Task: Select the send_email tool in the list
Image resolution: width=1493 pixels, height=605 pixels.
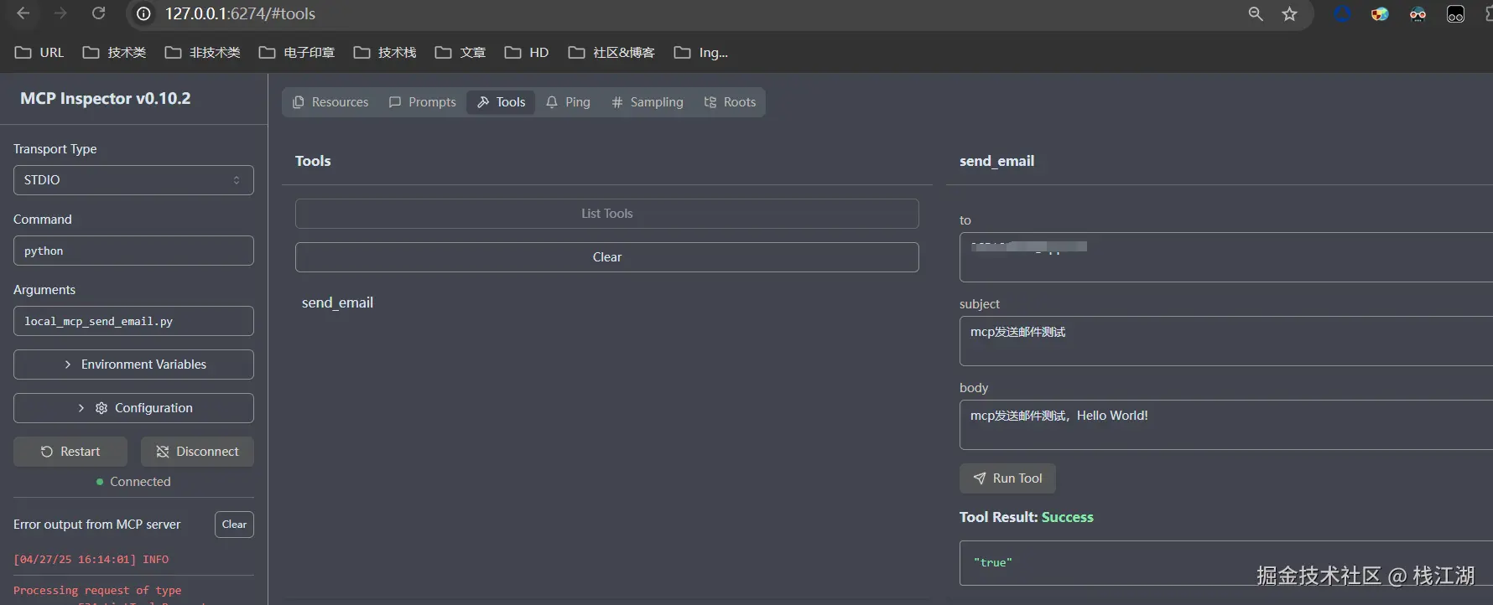Action: (337, 302)
